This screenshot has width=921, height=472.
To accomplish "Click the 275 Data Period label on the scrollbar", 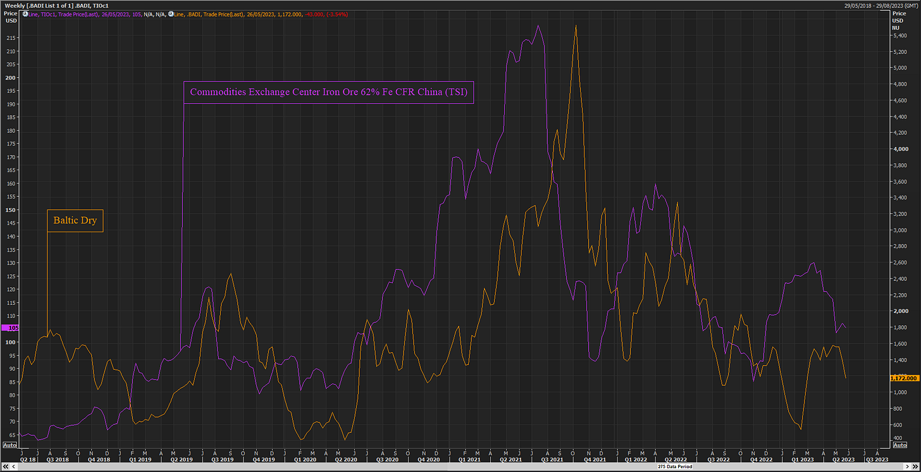I will click(675, 466).
